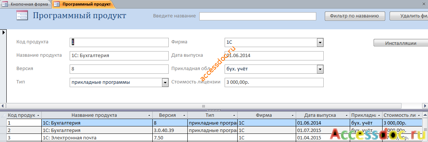Image resolution: width=428 pixels, height=142 pixels.
Task: Open the Код продукта column filter arrow
Action: 38,115
